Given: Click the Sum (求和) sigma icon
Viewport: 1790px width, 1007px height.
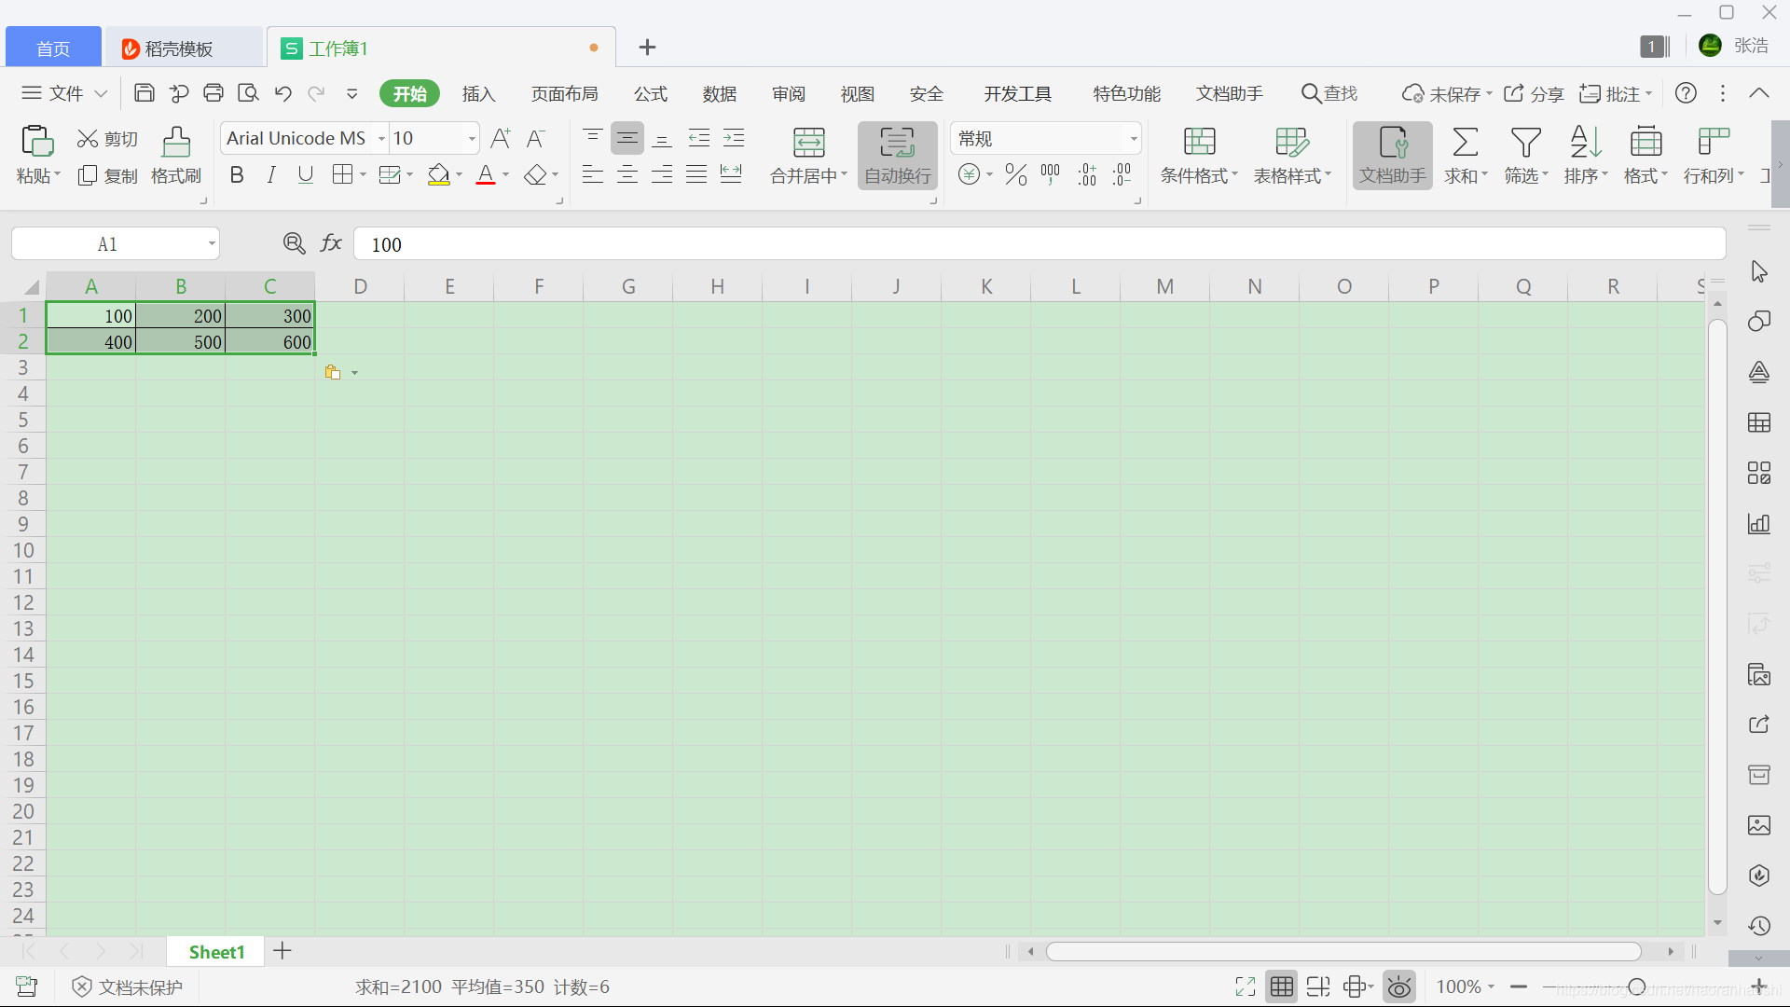Looking at the screenshot, I should pyautogui.click(x=1465, y=143).
